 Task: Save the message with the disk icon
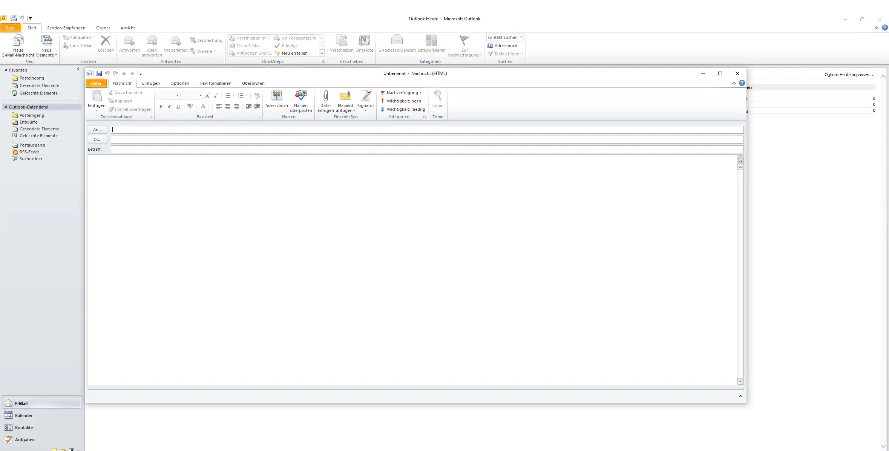99,73
